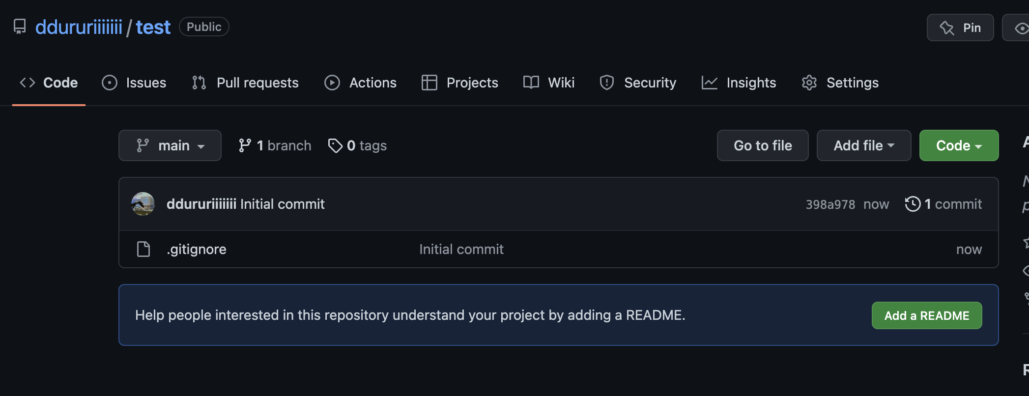Open the test repository link

(153, 27)
